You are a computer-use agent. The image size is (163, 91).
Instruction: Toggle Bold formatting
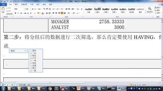click(15, 13)
